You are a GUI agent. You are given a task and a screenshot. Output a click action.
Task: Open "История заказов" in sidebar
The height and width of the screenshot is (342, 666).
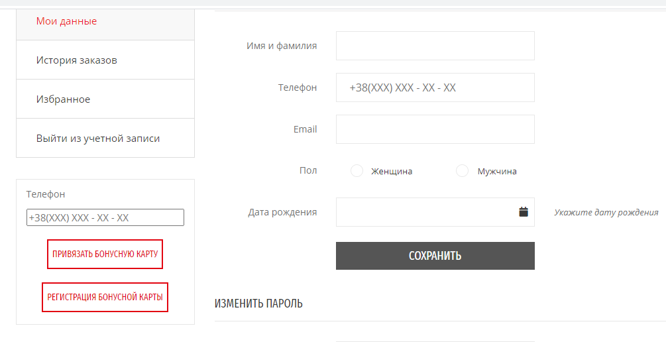105,60
